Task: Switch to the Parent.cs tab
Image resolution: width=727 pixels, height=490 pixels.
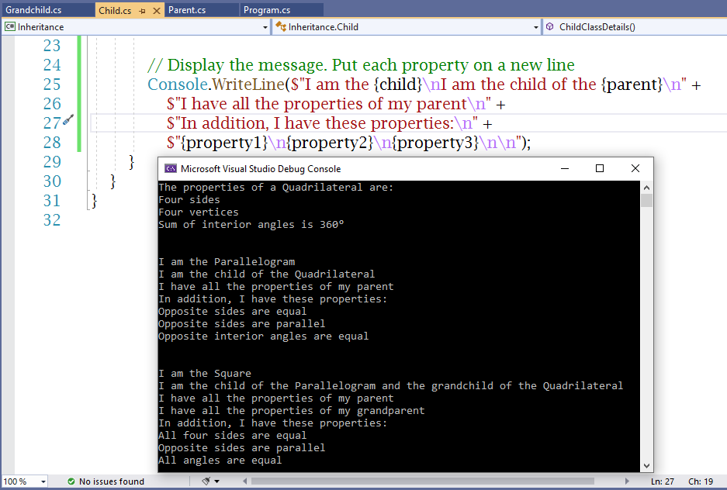Action: tap(187, 10)
